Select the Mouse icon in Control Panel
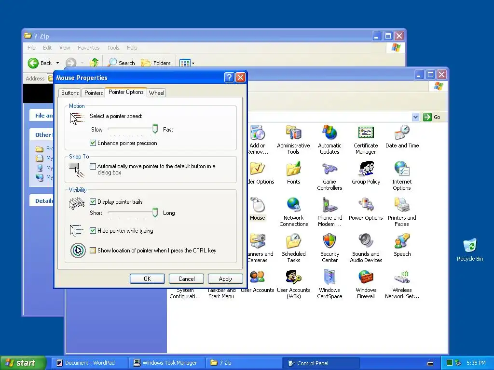 click(258, 209)
